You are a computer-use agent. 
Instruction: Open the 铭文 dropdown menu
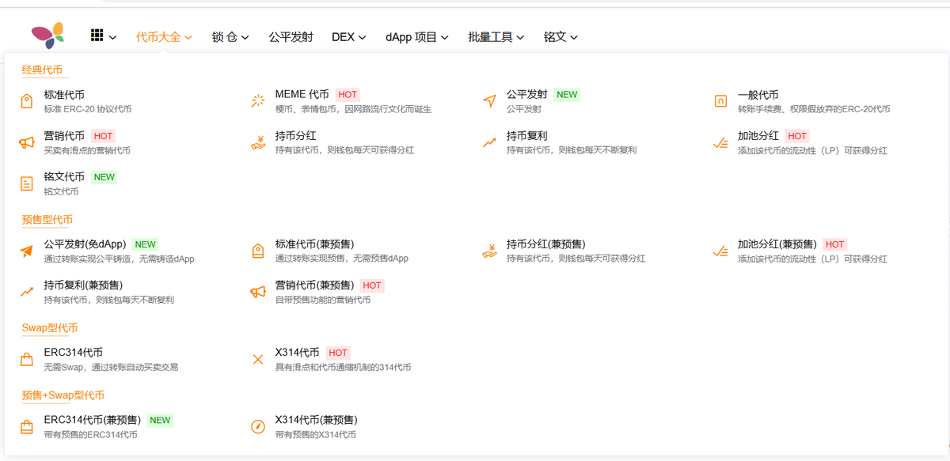(560, 36)
